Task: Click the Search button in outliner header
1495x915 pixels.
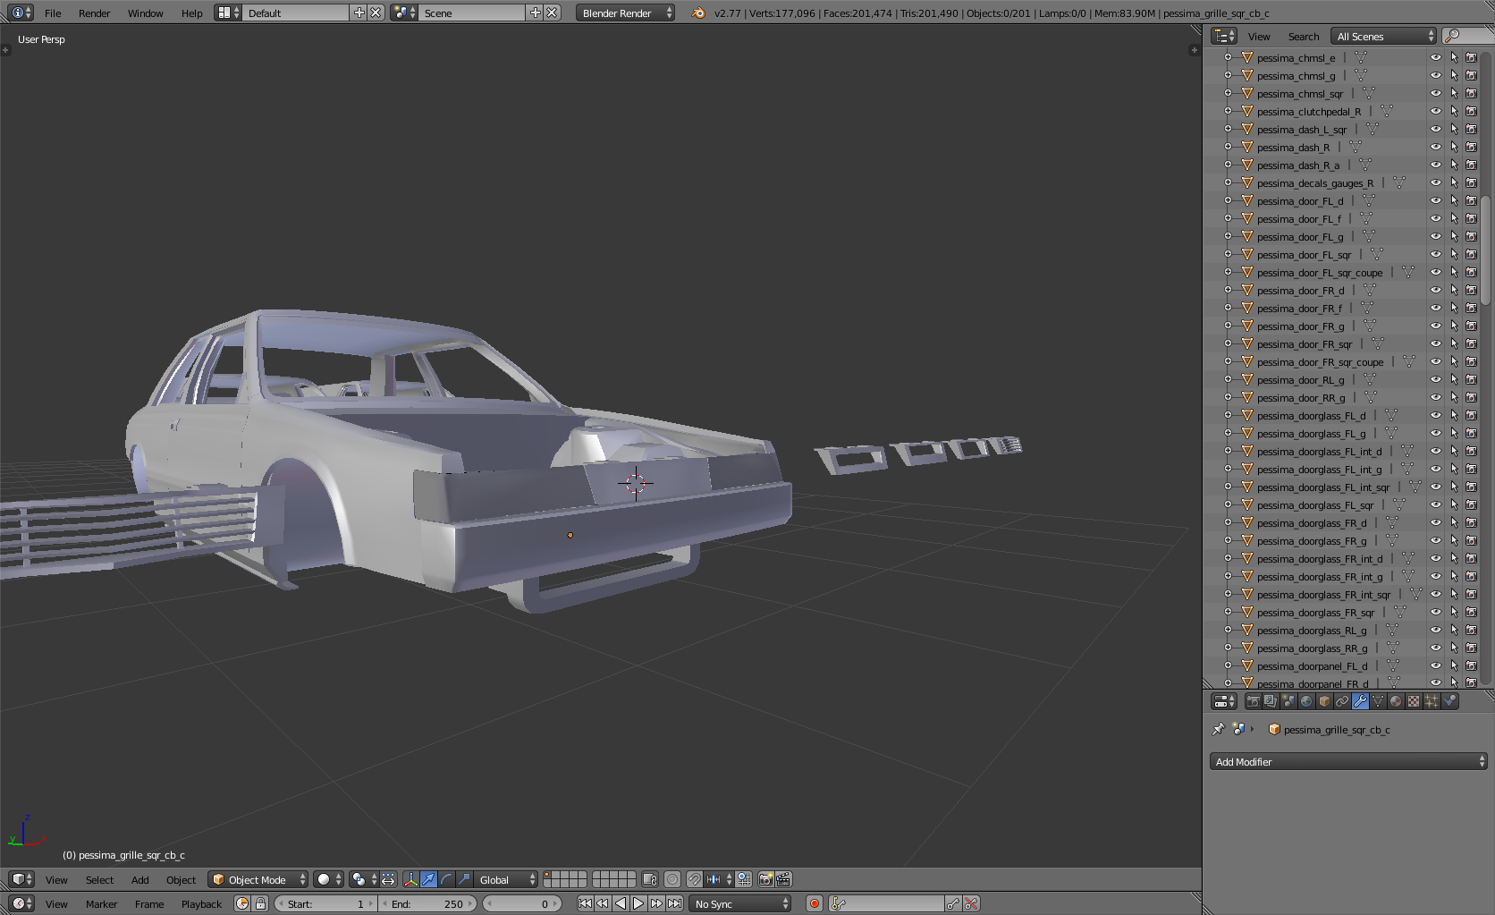Action: 1303,37
